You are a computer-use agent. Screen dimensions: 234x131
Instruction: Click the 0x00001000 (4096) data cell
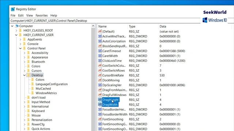click(172, 85)
